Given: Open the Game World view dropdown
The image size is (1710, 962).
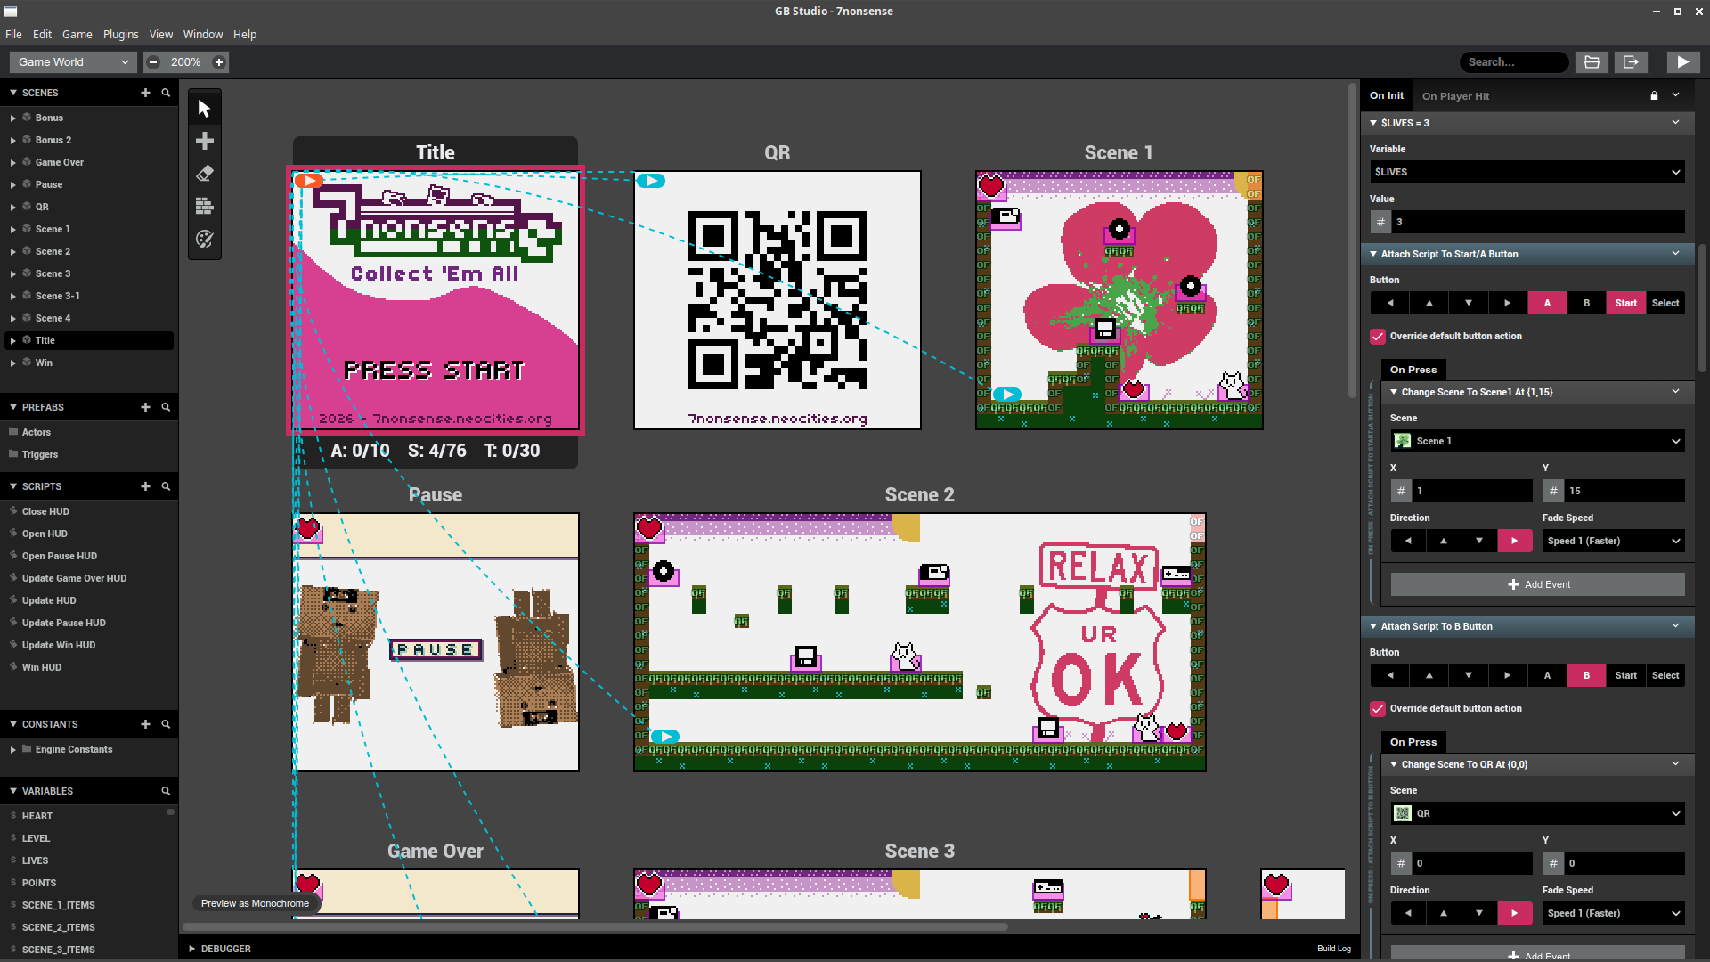Looking at the screenshot, I should 72,61.
